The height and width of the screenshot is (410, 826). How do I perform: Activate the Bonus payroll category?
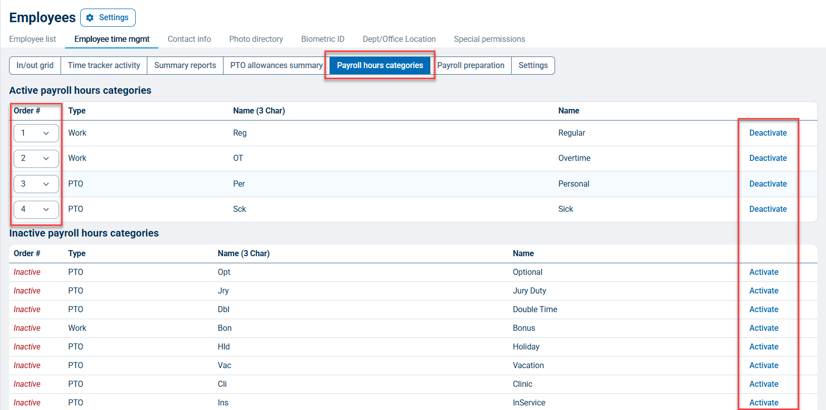[764, 328]
